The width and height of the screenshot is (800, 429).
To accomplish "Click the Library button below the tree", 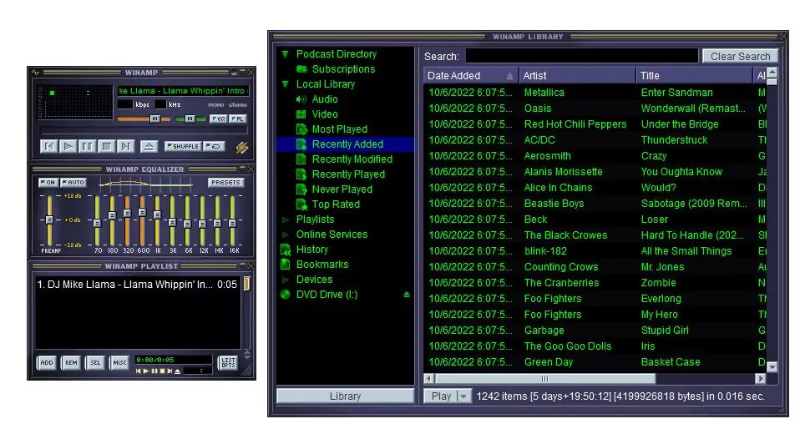I will point(345,396).
